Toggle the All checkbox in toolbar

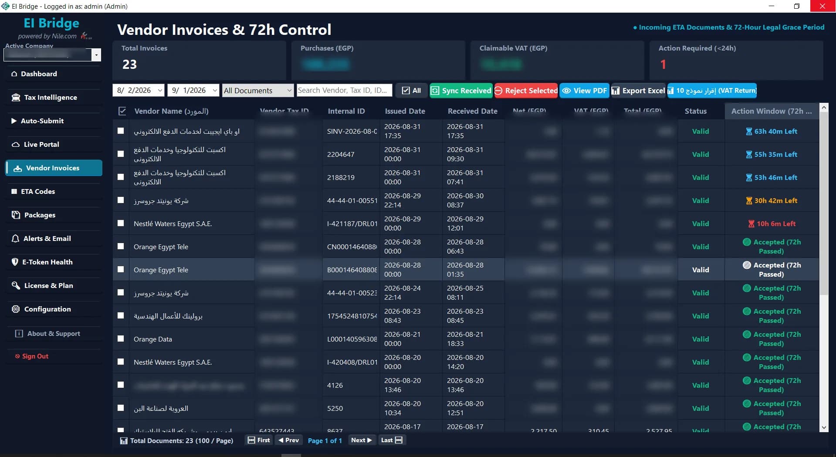(x=406, y=91)
